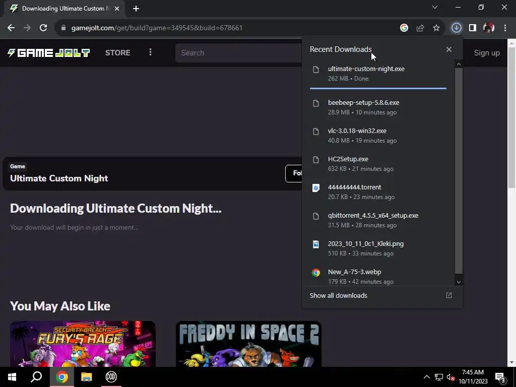The width and height of the screenshot is (516, 387).
Task: Open Freddy in Space 2 thumbnail
Action: point(248,344)
